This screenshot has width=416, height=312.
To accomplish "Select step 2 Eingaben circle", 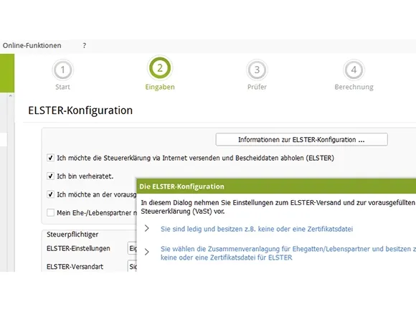I will point(160,68).
